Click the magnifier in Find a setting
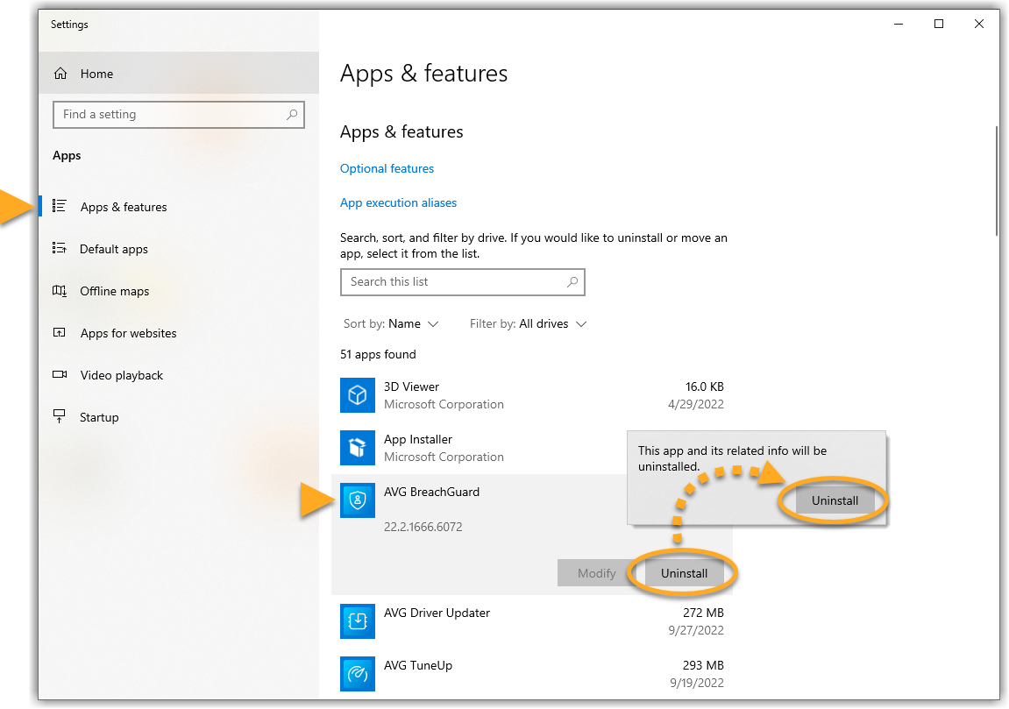The width and height of the screenshot is (1009, 709). pos(292,115)
